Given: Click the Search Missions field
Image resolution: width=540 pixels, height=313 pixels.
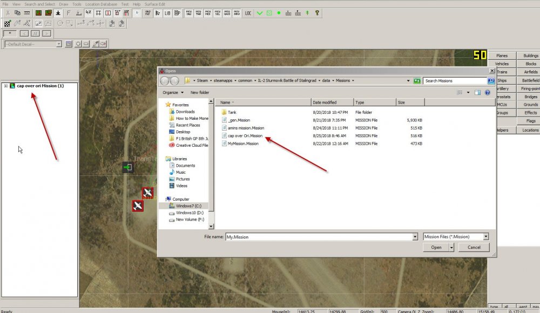Looking at the screenshot, I should coord(454,80).
